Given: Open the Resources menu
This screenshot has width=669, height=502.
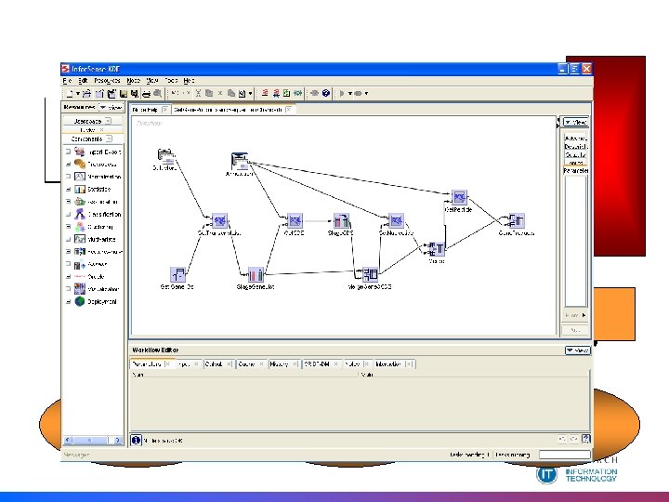Looking at the screenshot, I should tap(107, 80).
